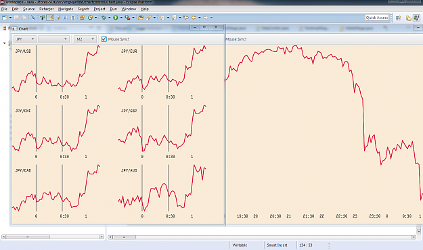Screen dimensions: 423x250
Task: Click the Back navigation arrow icon
Action: click(194, 18)
